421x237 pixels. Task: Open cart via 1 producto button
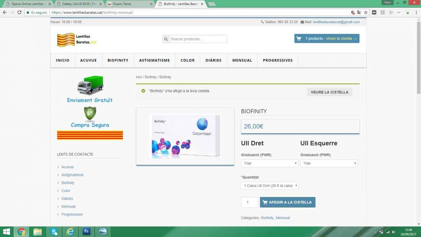coord(327,38)
